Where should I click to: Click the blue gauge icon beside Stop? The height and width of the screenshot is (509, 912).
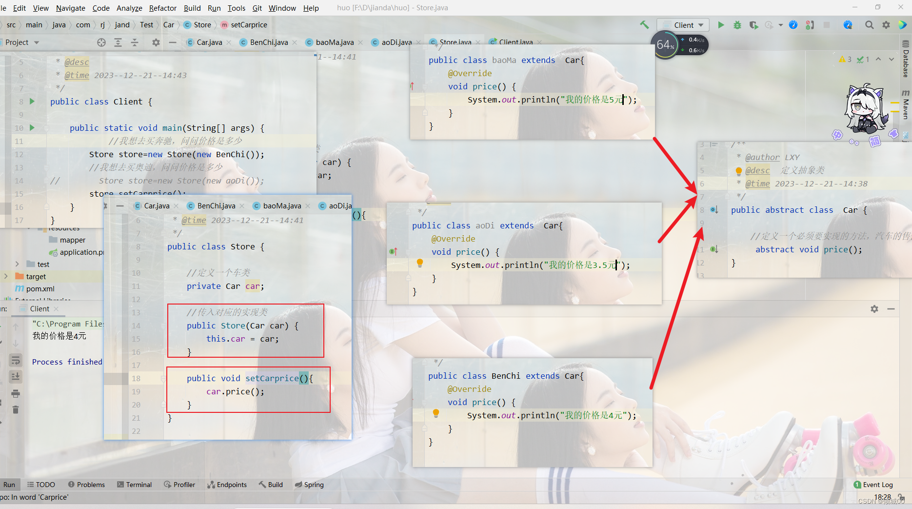848,25
